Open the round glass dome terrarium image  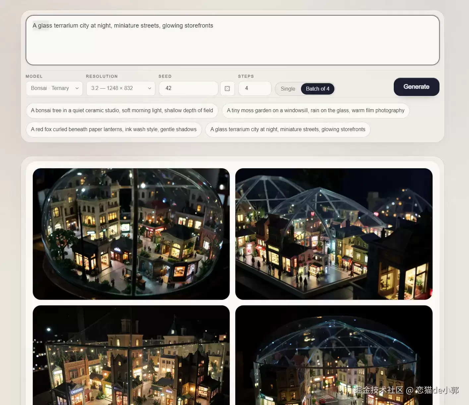pos(131,234)
